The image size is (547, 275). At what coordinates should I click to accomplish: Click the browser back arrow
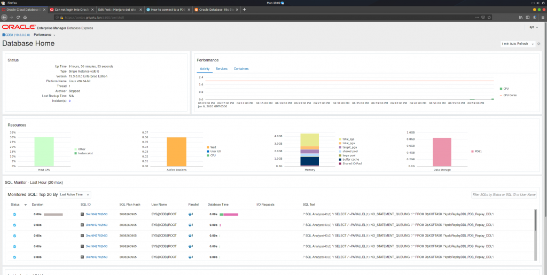point(4,17)
